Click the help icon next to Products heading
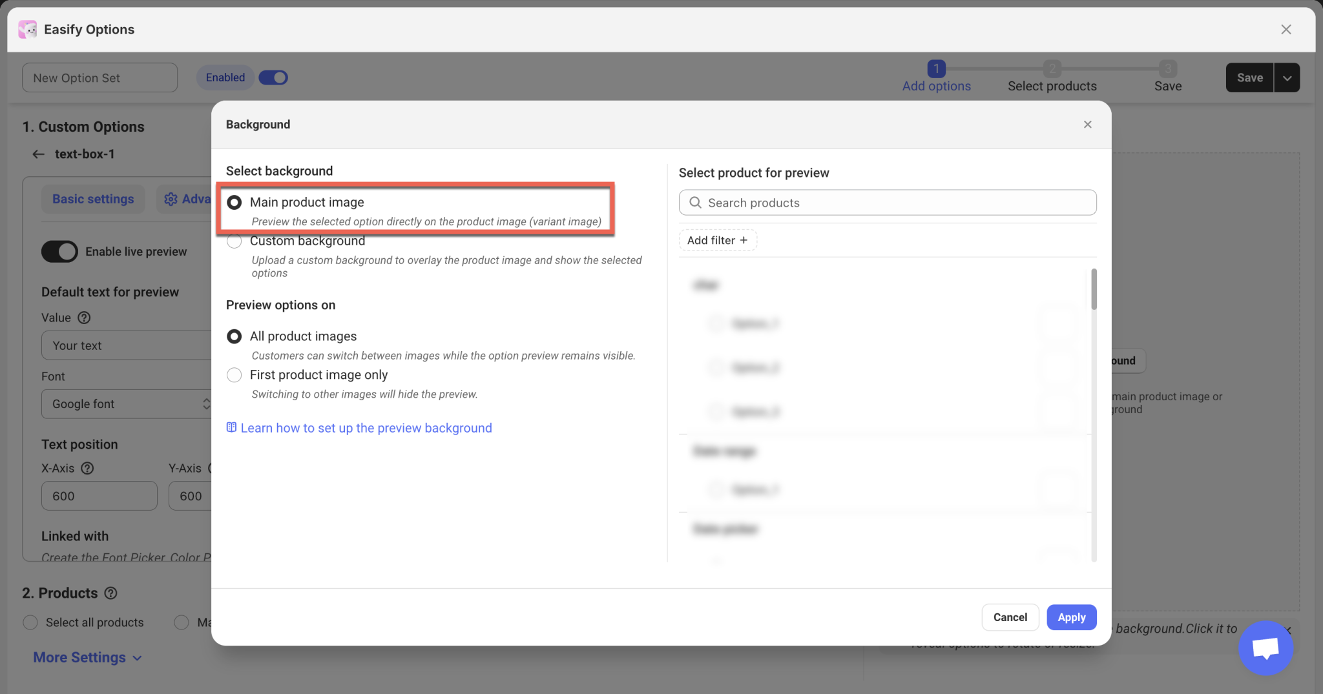 (110, 593)
